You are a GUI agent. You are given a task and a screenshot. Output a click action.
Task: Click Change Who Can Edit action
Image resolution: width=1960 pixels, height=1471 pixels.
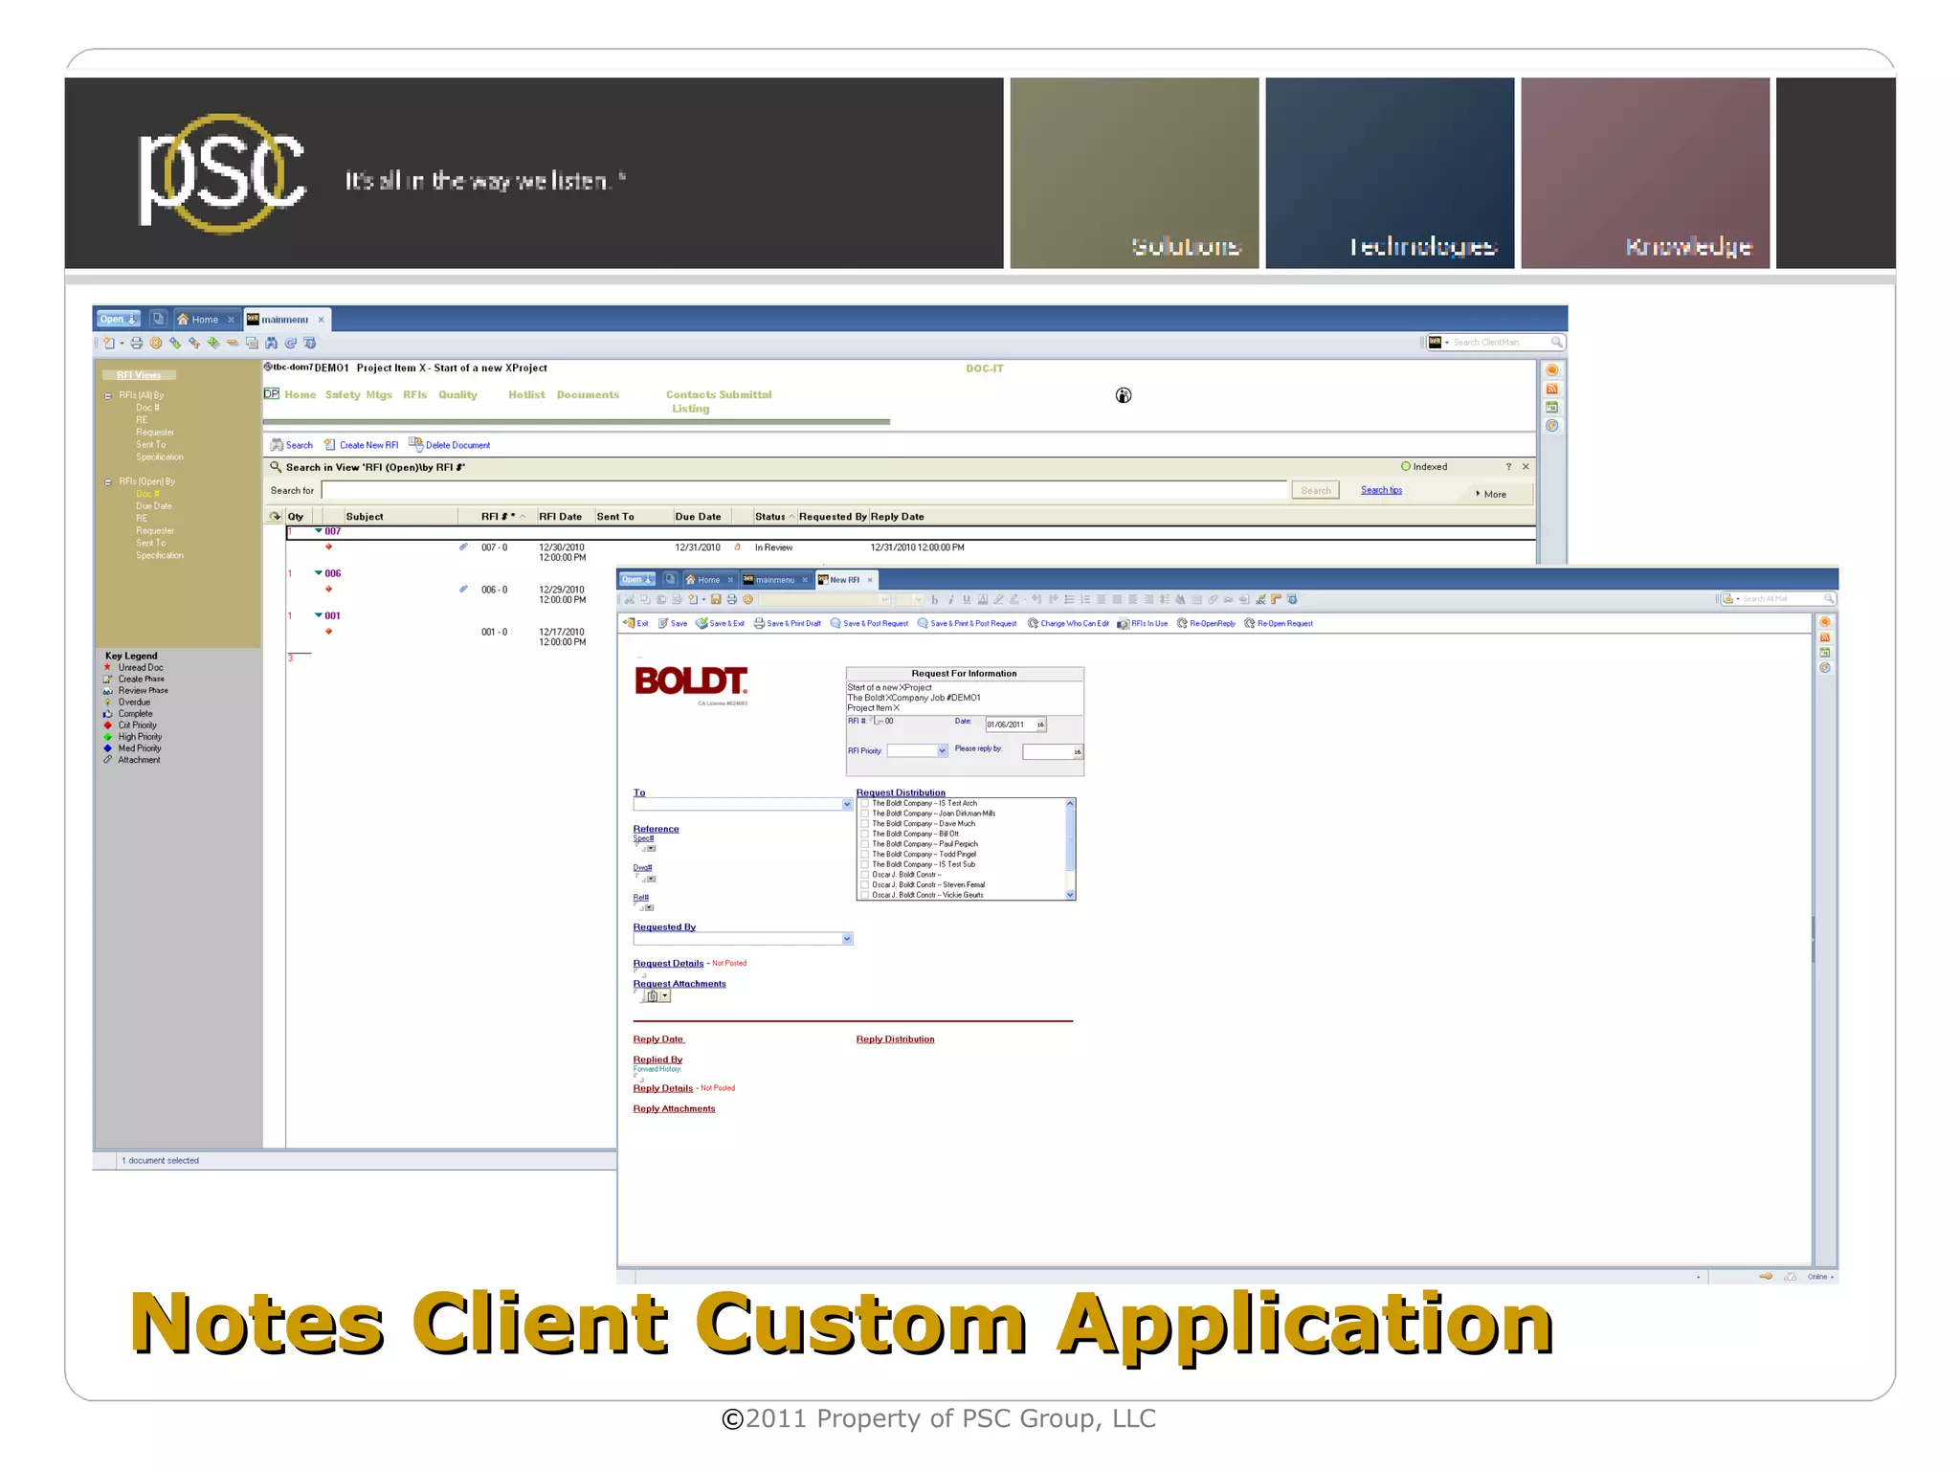[1068, 624]
